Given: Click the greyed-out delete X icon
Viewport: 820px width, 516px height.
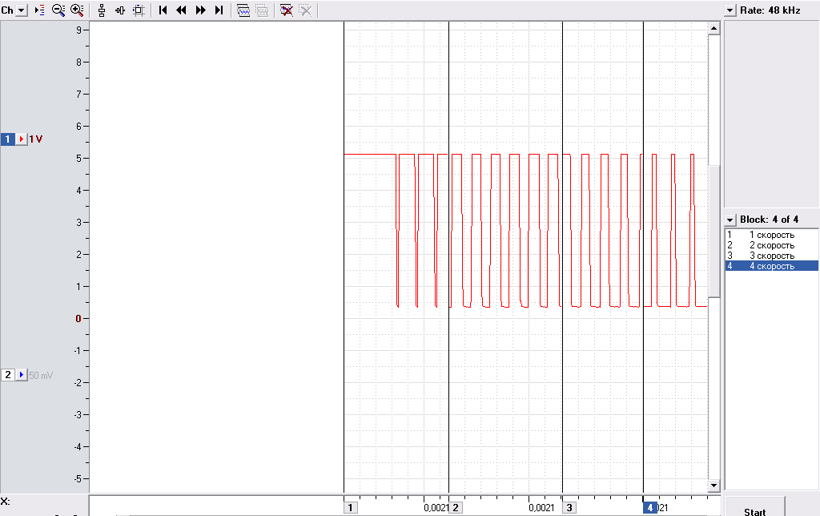Looking at the screenshot, I should coord(305,10).
